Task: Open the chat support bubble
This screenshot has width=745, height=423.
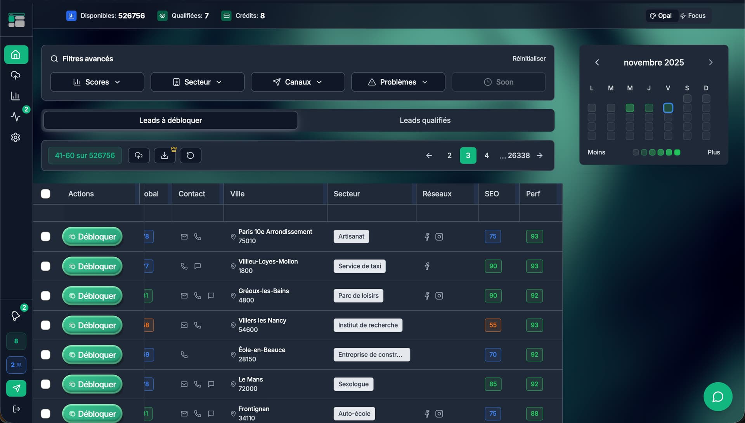Action: click(717, 397)
